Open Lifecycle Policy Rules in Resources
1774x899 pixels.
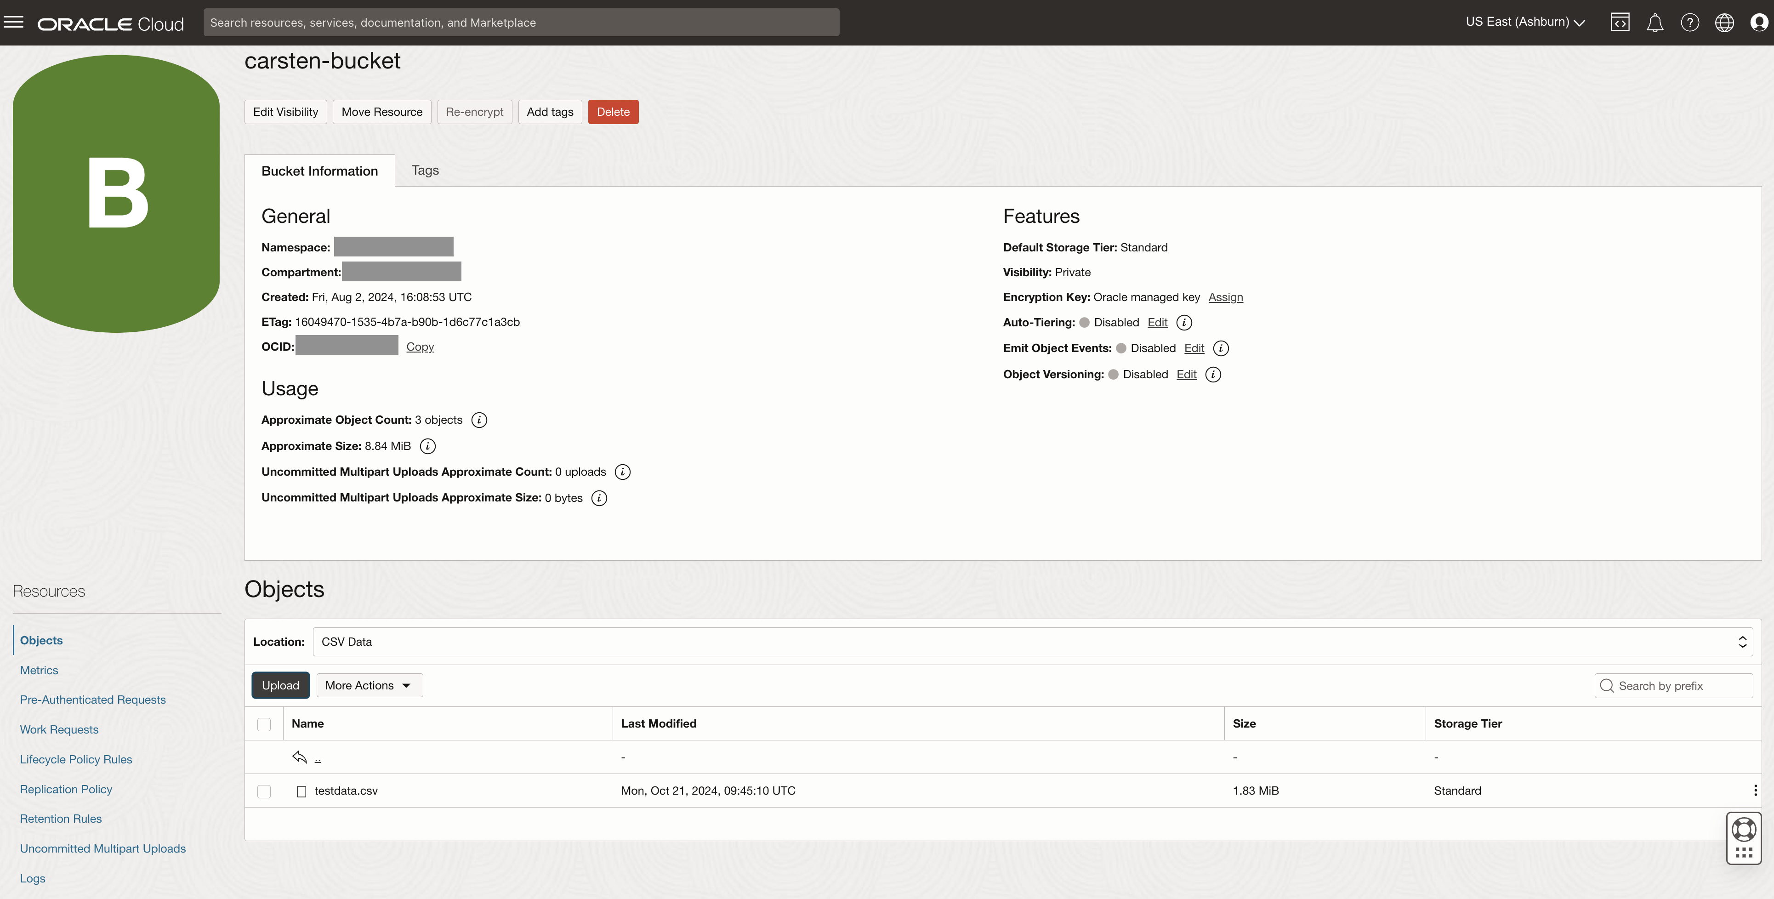(x=76, y=759)
